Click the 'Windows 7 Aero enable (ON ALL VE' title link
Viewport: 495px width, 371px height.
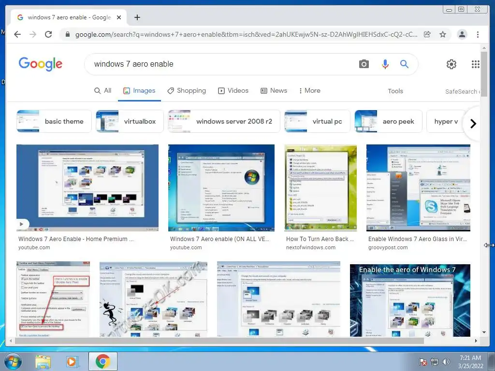(219, 239)
